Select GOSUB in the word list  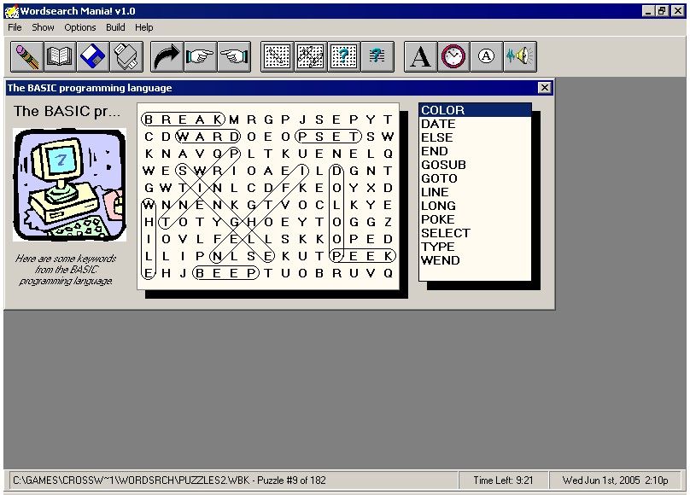(x=443, y=165)
